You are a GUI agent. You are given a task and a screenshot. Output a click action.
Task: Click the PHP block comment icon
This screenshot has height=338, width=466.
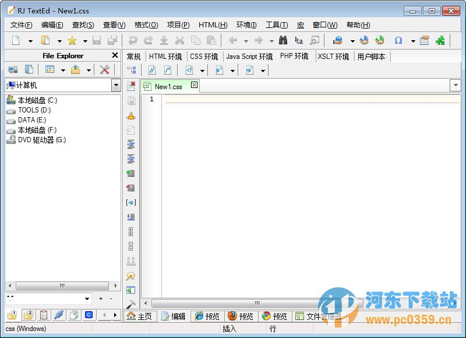(x=168, y=70)
